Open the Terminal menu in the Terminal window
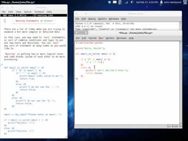This screenshot has width=188, height=141. tap(39, 12)
